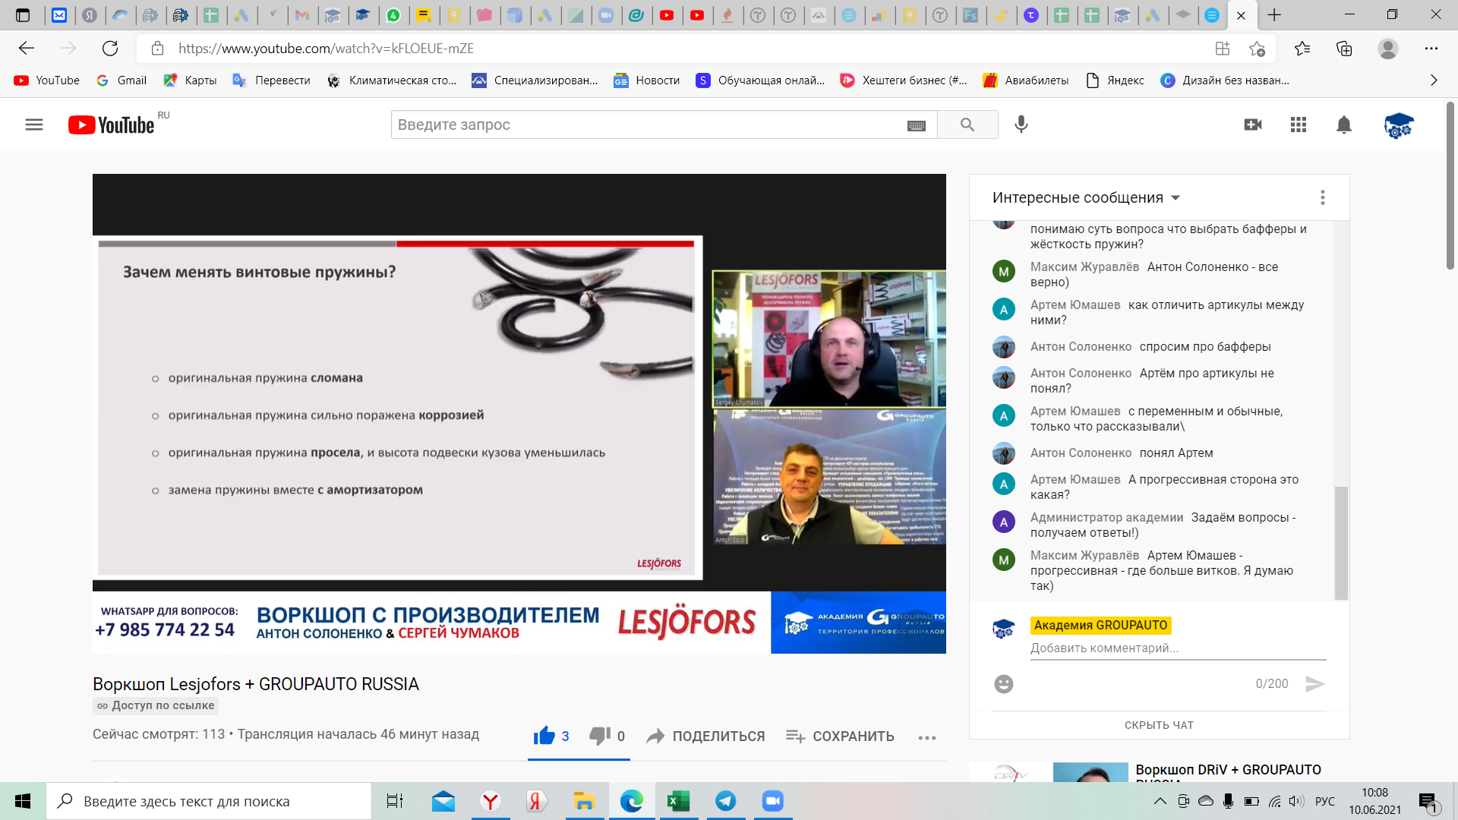1458x820 pixels.
Task: Open the YouTube bookmark
Action: [x=46, y=80]
